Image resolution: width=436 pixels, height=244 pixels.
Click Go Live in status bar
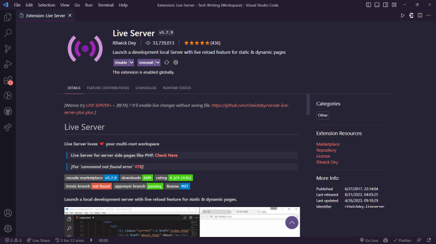pyautogui.click(x=369, y=240)
